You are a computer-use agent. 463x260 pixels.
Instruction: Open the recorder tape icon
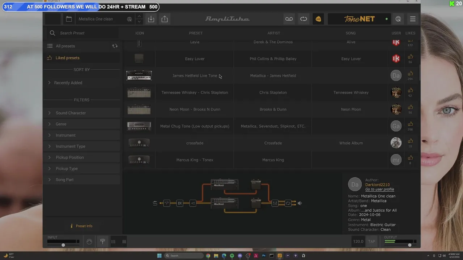(x=289, y=19)
